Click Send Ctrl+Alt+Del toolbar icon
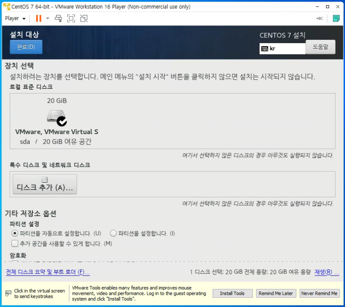Screen dimensions: 345x307 [58, 19]
